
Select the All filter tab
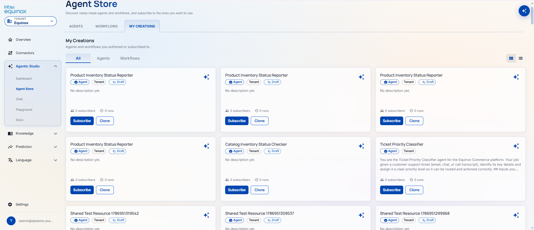click(x=78, y=58)
